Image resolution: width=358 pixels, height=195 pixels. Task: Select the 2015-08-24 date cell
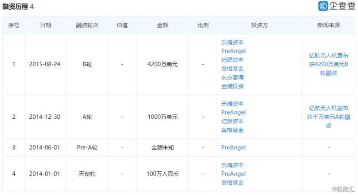click(45, 65)
